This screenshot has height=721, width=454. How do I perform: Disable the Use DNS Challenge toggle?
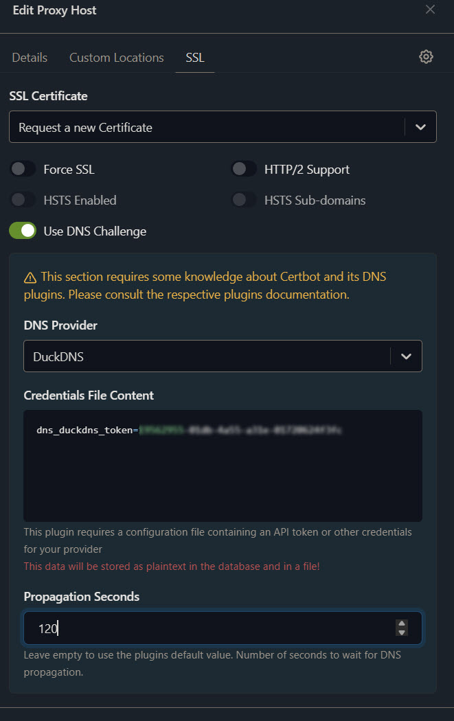click(23, 231)
